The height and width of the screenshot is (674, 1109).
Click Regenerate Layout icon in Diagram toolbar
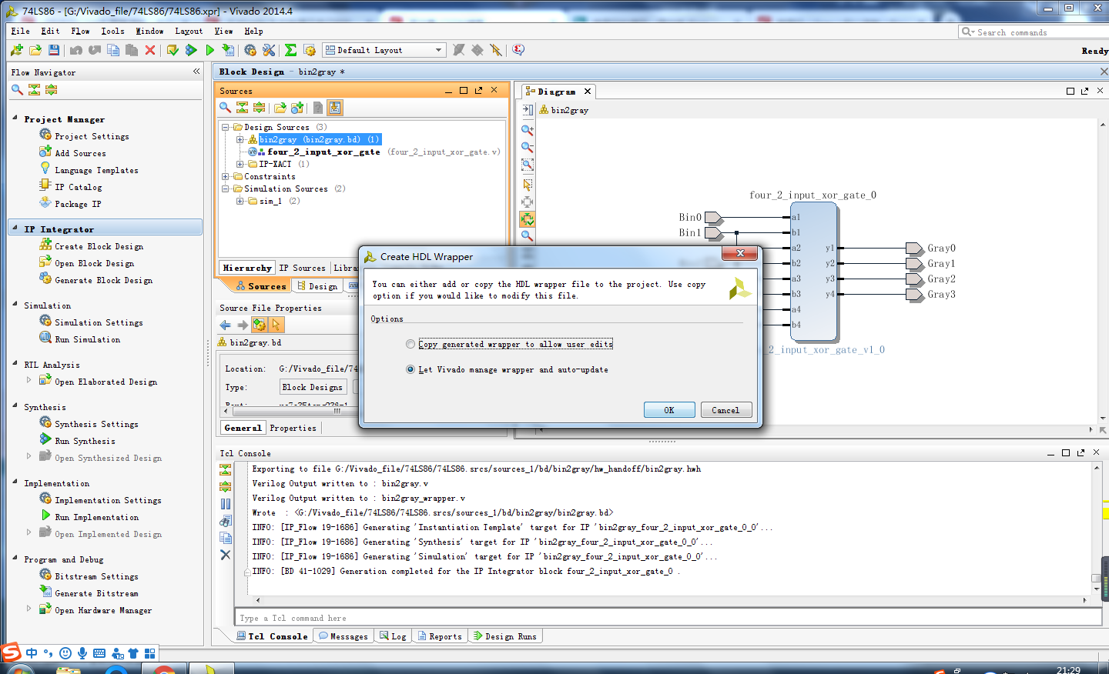[528, 219]
